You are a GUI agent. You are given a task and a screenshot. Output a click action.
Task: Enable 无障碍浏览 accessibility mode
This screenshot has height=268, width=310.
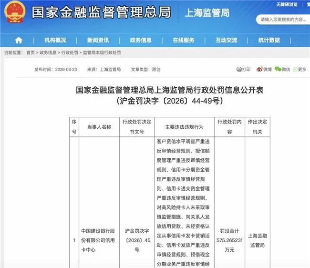pos(286,4)
